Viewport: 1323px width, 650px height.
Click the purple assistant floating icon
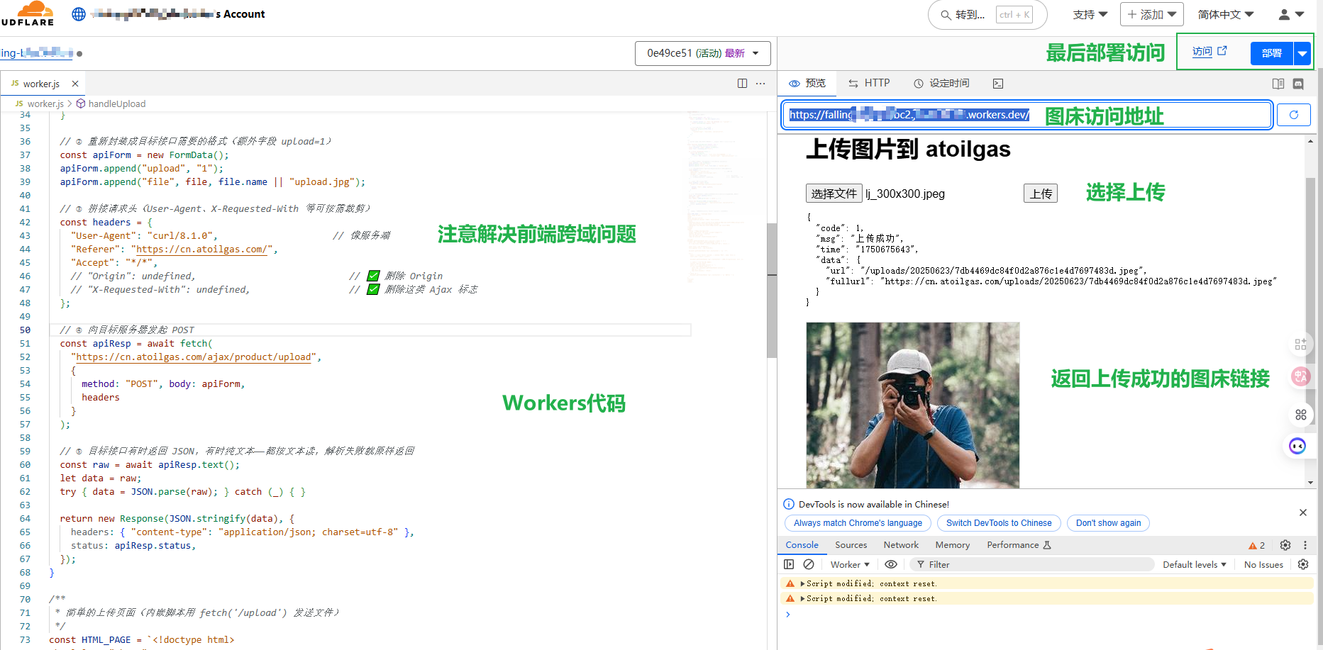[x=1297, y=446]
